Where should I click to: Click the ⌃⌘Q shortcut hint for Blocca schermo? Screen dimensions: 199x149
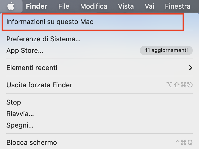[184, 142]
